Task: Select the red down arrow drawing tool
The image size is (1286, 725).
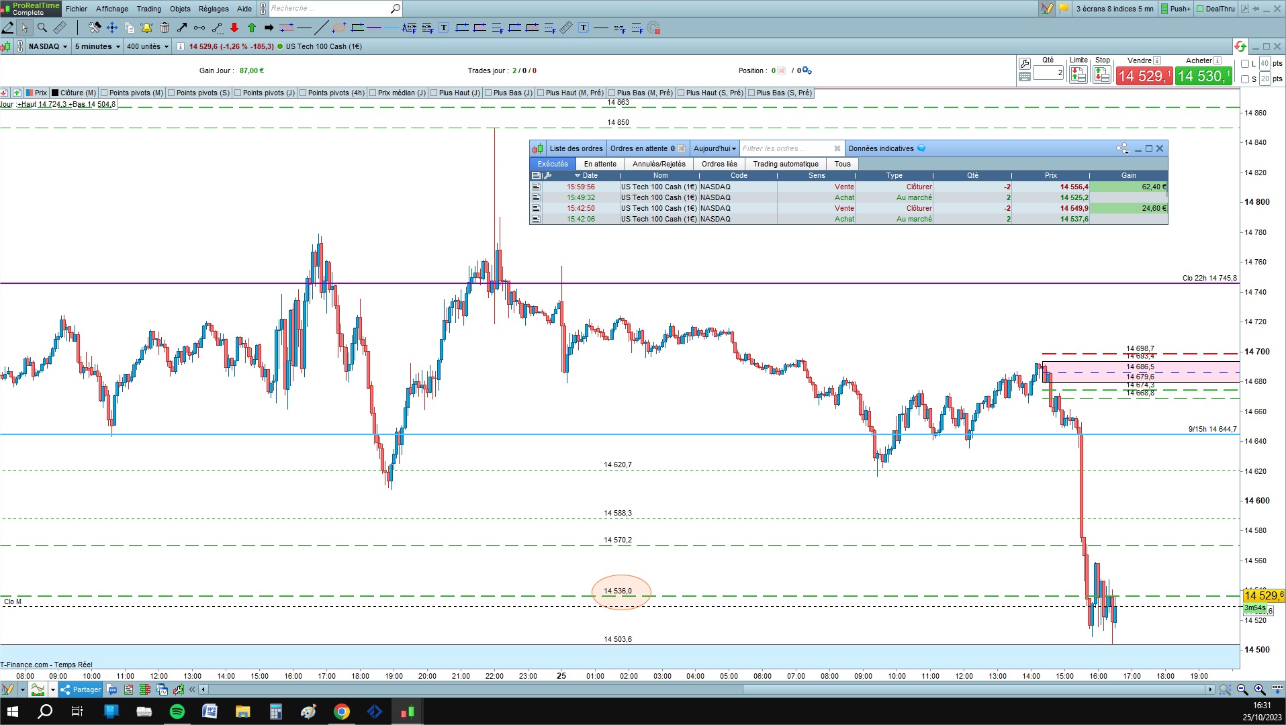Action: 234,28
